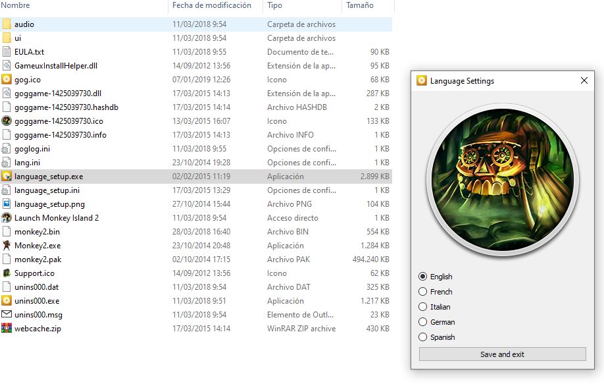Select the language_setup.exe file name
The width and height of the screenshot is (604, 384).
49,177
